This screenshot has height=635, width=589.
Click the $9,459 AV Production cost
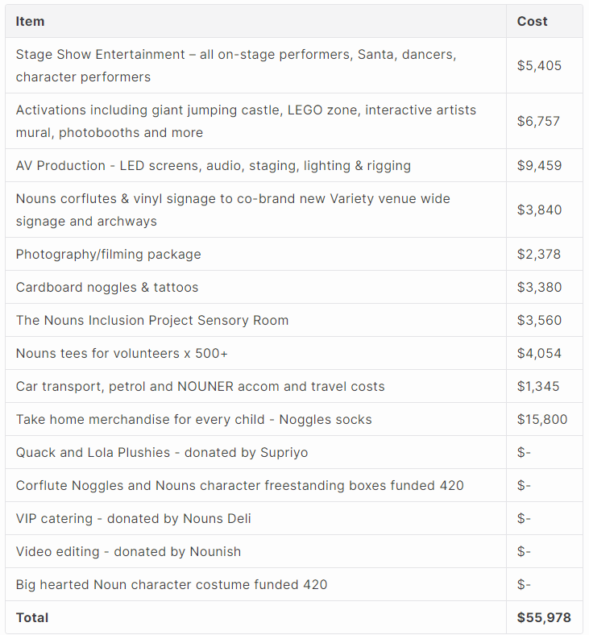[539, 166]
